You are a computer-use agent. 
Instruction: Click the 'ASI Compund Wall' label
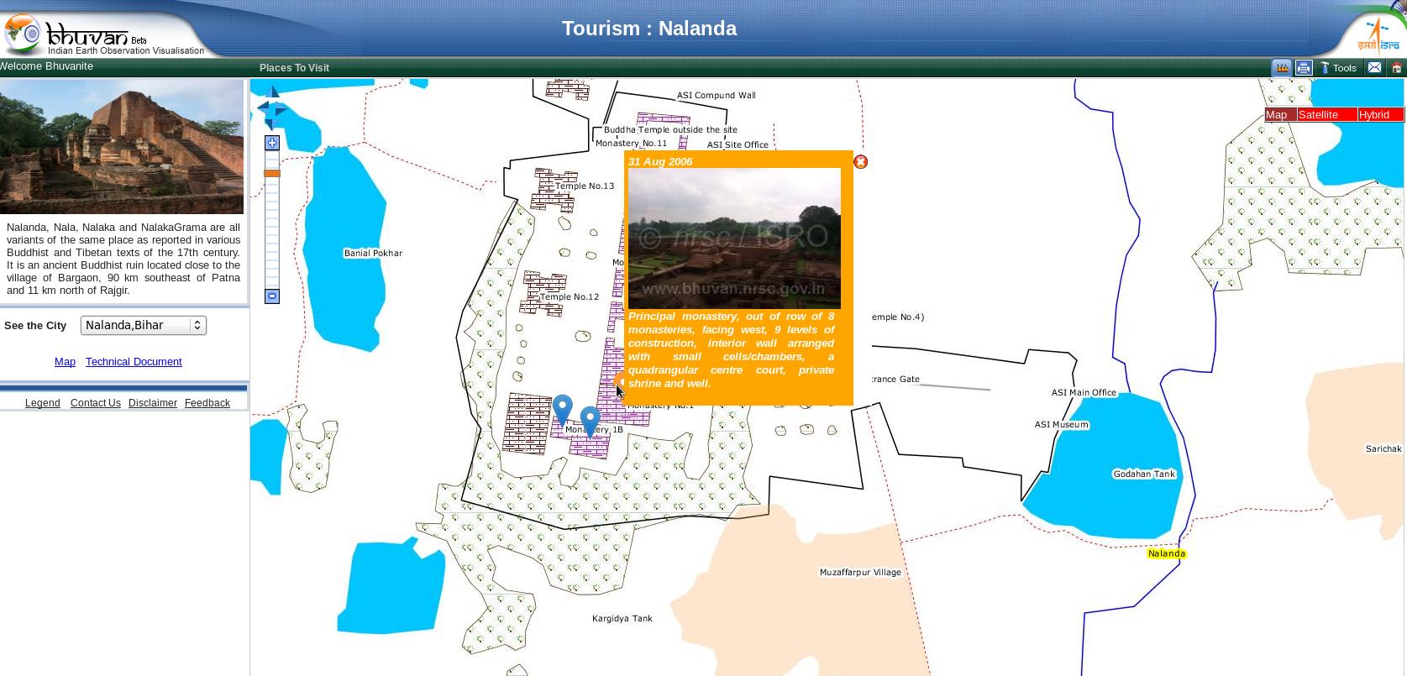[717, 96]
